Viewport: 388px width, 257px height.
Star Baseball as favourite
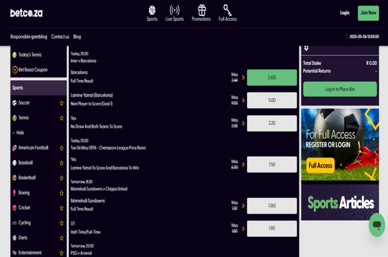(62, 163)
